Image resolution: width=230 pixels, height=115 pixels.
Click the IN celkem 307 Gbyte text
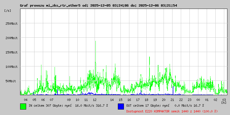point(68,106)
